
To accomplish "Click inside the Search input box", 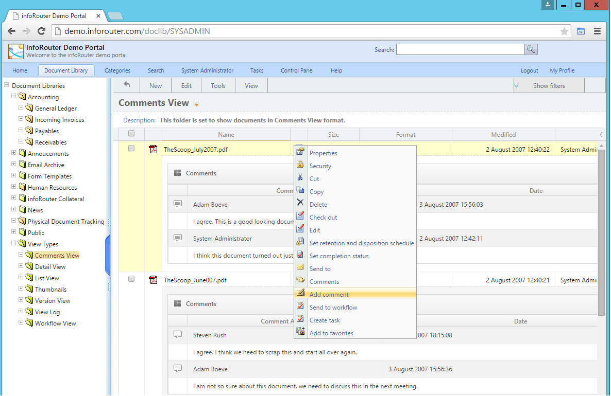I will point(461,49).
